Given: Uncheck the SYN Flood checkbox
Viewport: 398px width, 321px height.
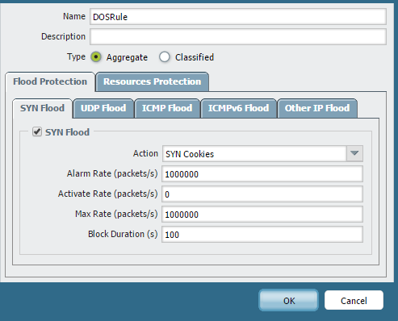Looking at the screenshot, I should tap(37, 131).
